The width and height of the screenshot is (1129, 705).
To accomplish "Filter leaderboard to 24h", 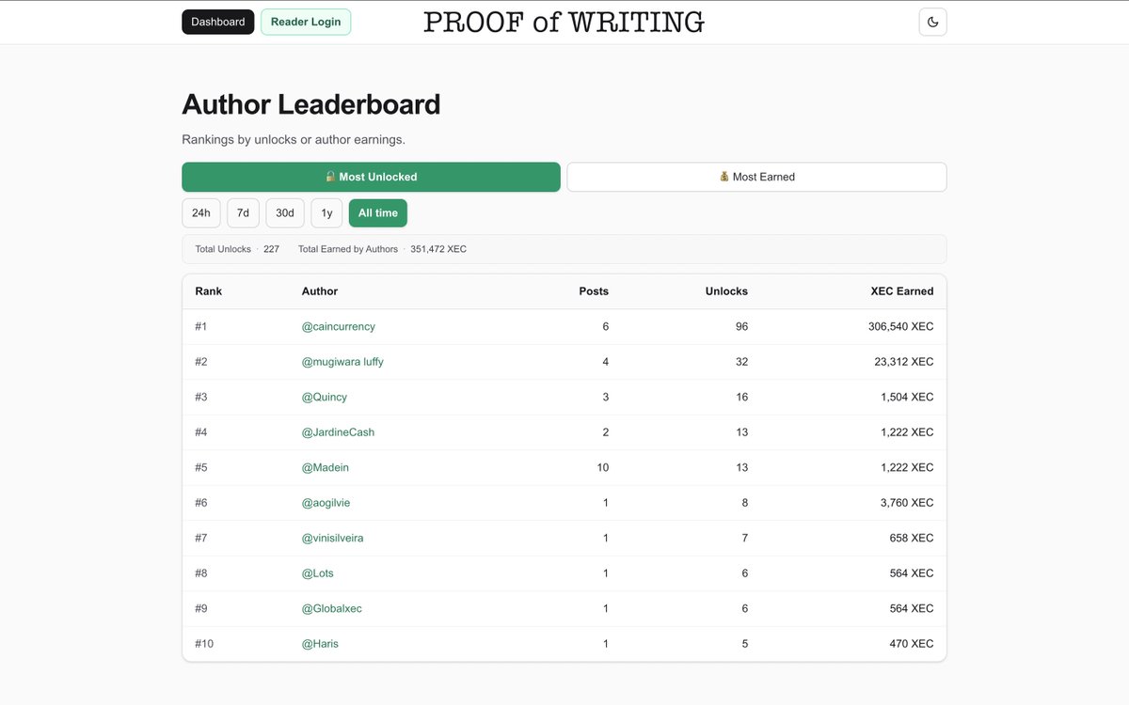I will coord(201,213).
